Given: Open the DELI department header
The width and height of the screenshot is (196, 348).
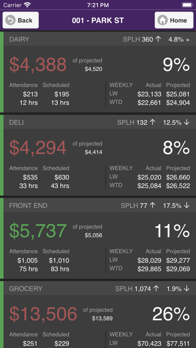Looking at the screenshot, I should [99, 122].
